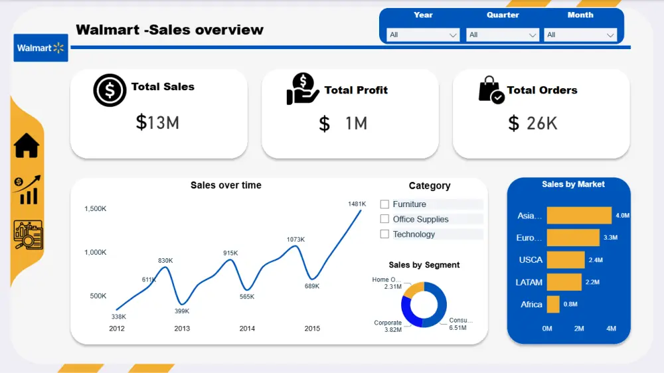Click the 399K data label on line chart
This screenshot has height=373, width=664.
coord(182,311)
